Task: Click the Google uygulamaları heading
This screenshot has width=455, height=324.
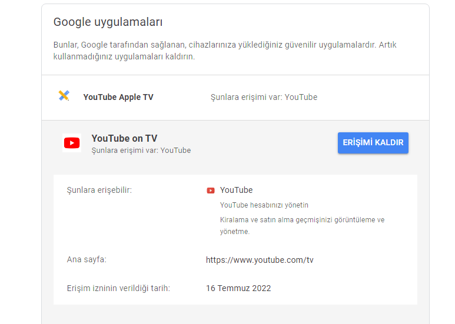Action: [108, 22]
